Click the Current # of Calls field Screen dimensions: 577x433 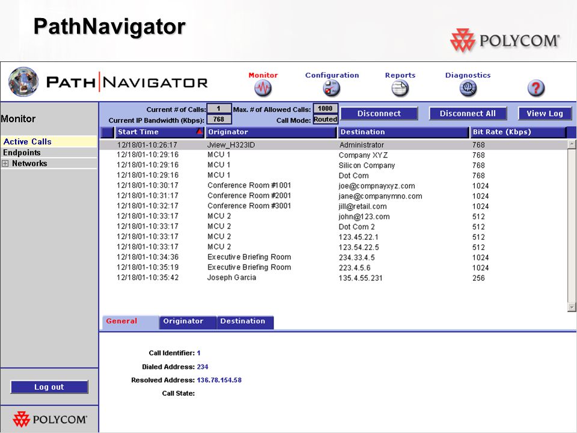click(219, 109)
